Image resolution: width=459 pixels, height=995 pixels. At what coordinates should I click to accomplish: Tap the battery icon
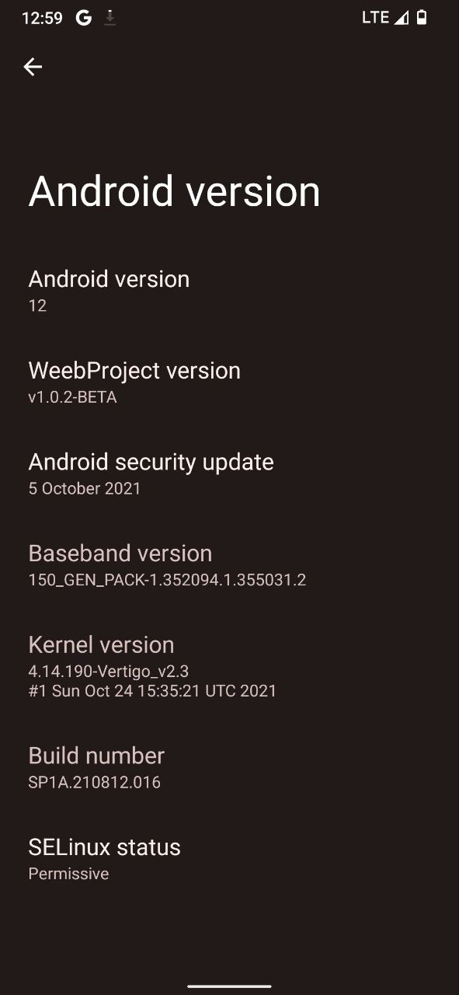[422, 18]
